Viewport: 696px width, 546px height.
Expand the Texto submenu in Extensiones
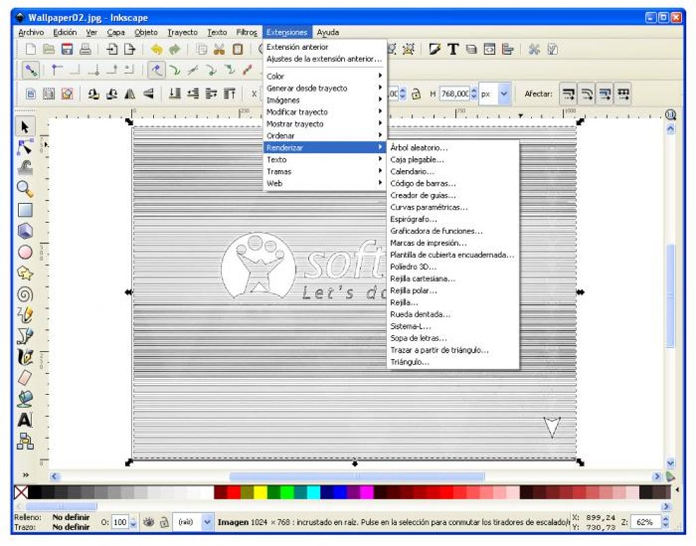[x=325, y=160]
